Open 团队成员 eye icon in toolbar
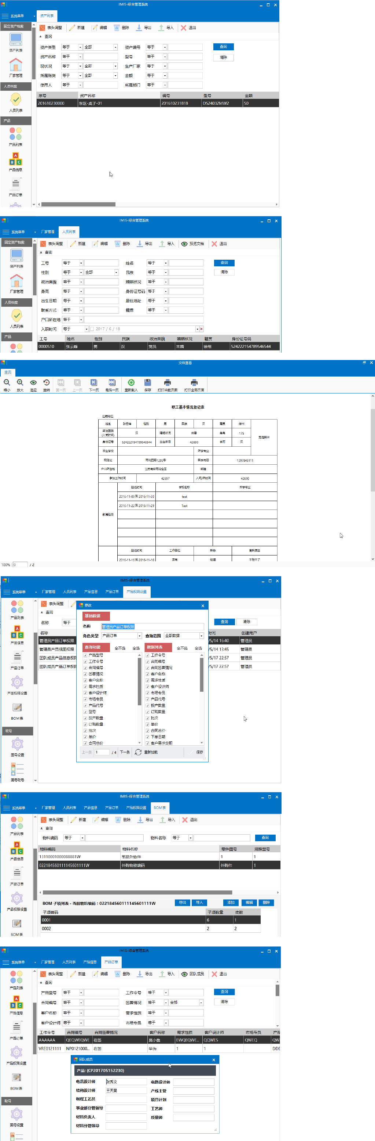The width and height of the screenshot is (375, 1141). (184, 974)
